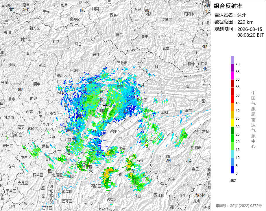Click the dark red 55-60 dBZ band
The width and height of the screenshot is (266, 211).
pos(232,83)
